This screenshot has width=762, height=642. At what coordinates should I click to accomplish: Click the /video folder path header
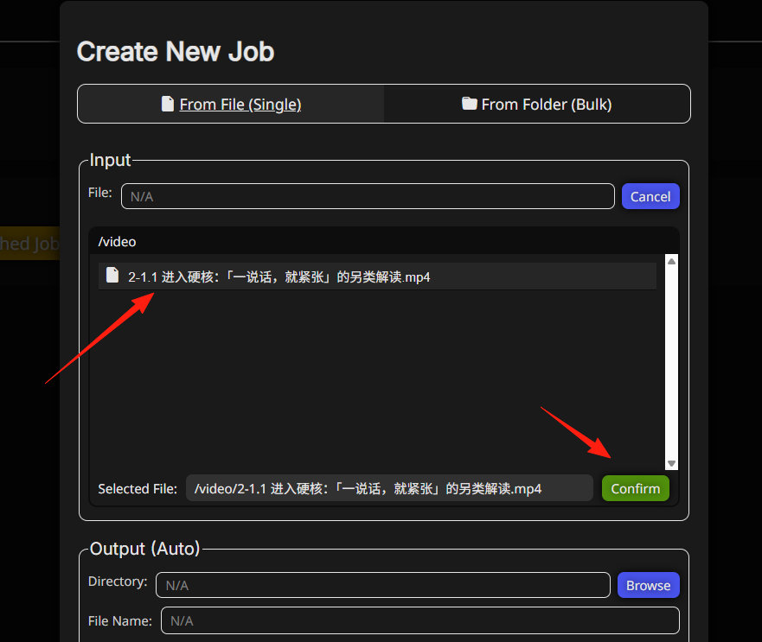[117, 241]
